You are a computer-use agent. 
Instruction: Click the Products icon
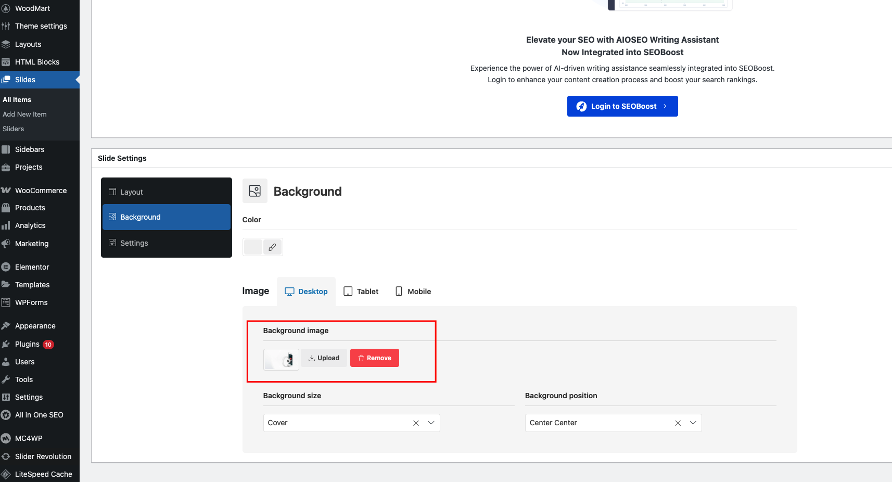6,208
